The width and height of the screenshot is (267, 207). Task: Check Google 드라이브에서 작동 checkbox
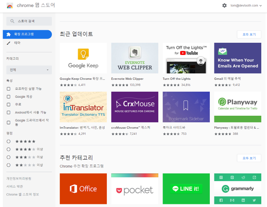click(8, 123)
